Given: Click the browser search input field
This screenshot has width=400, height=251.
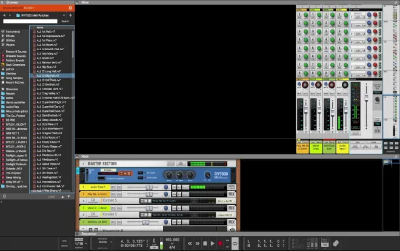Looking at the screenshot, I should click(30, 21).
